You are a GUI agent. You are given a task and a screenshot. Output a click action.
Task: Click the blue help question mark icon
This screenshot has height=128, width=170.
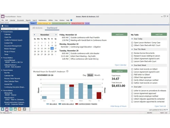click(x=71, y=20)
